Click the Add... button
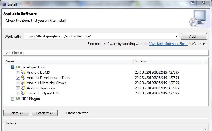 (194, 36)
